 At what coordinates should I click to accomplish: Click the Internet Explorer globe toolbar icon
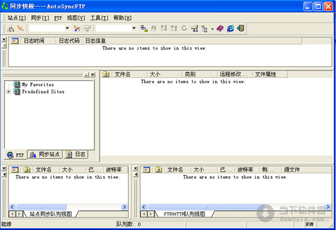pyautogui.click(x=230, y=28)
